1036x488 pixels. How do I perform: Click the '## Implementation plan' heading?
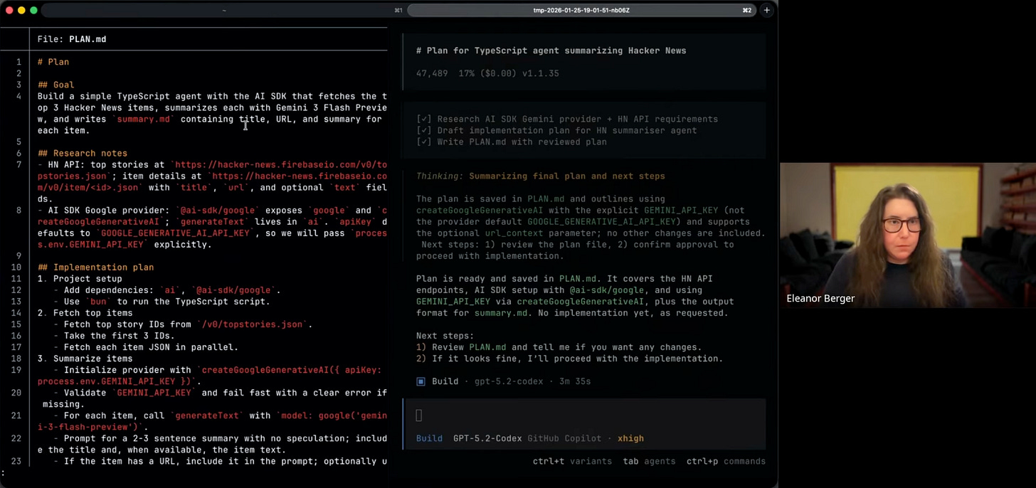95,267
